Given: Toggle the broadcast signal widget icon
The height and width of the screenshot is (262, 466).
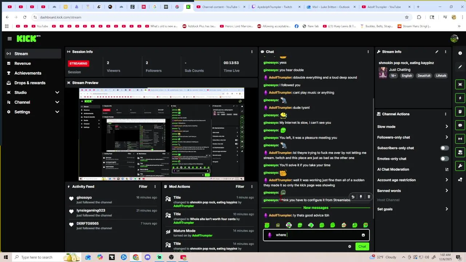Looking at the screenshot, I should (460, 139).
